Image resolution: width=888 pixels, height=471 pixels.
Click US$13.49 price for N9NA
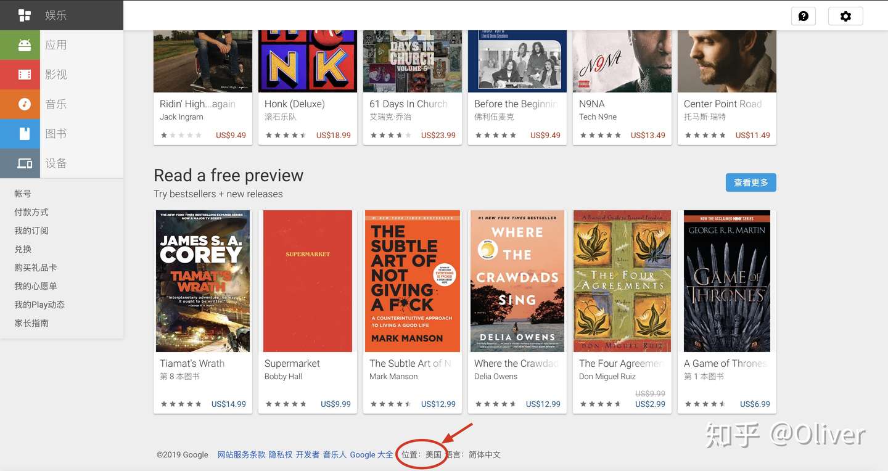648,136
